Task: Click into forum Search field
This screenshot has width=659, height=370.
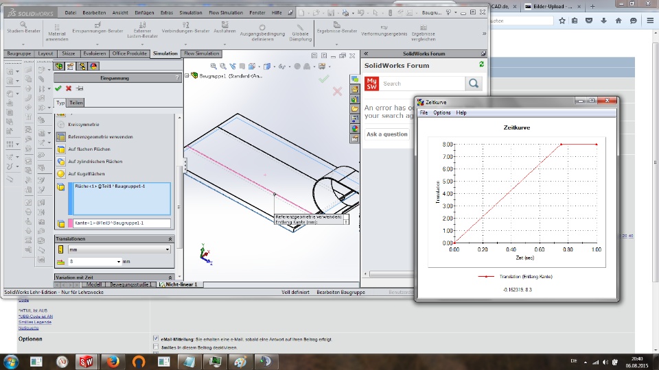Action: (422, 84)
